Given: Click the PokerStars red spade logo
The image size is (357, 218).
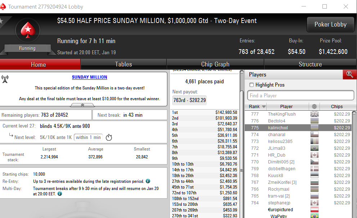Looking at the screenshot, I should click(28, 30).
